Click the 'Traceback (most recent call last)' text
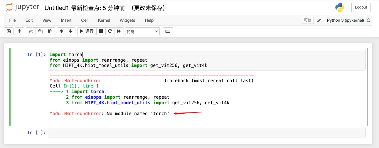Screen dimensions: 379x148 pyautogui.click(x=209, y=80)
